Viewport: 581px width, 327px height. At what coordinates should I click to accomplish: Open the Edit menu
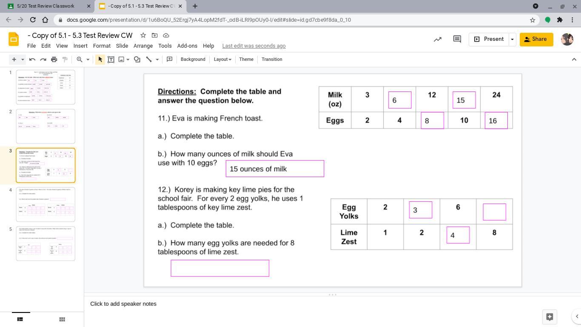coord(46,46)
